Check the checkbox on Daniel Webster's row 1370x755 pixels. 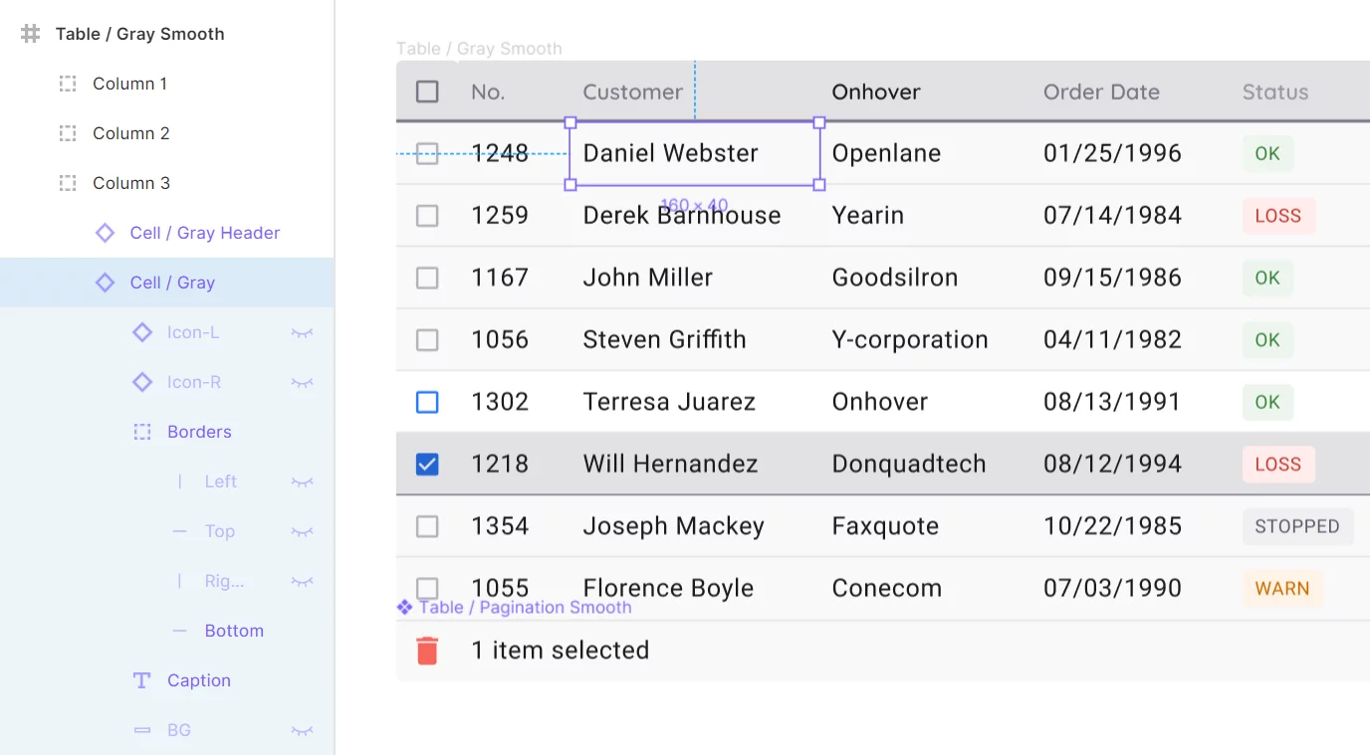pyautogui.click(x=427, y=153)
